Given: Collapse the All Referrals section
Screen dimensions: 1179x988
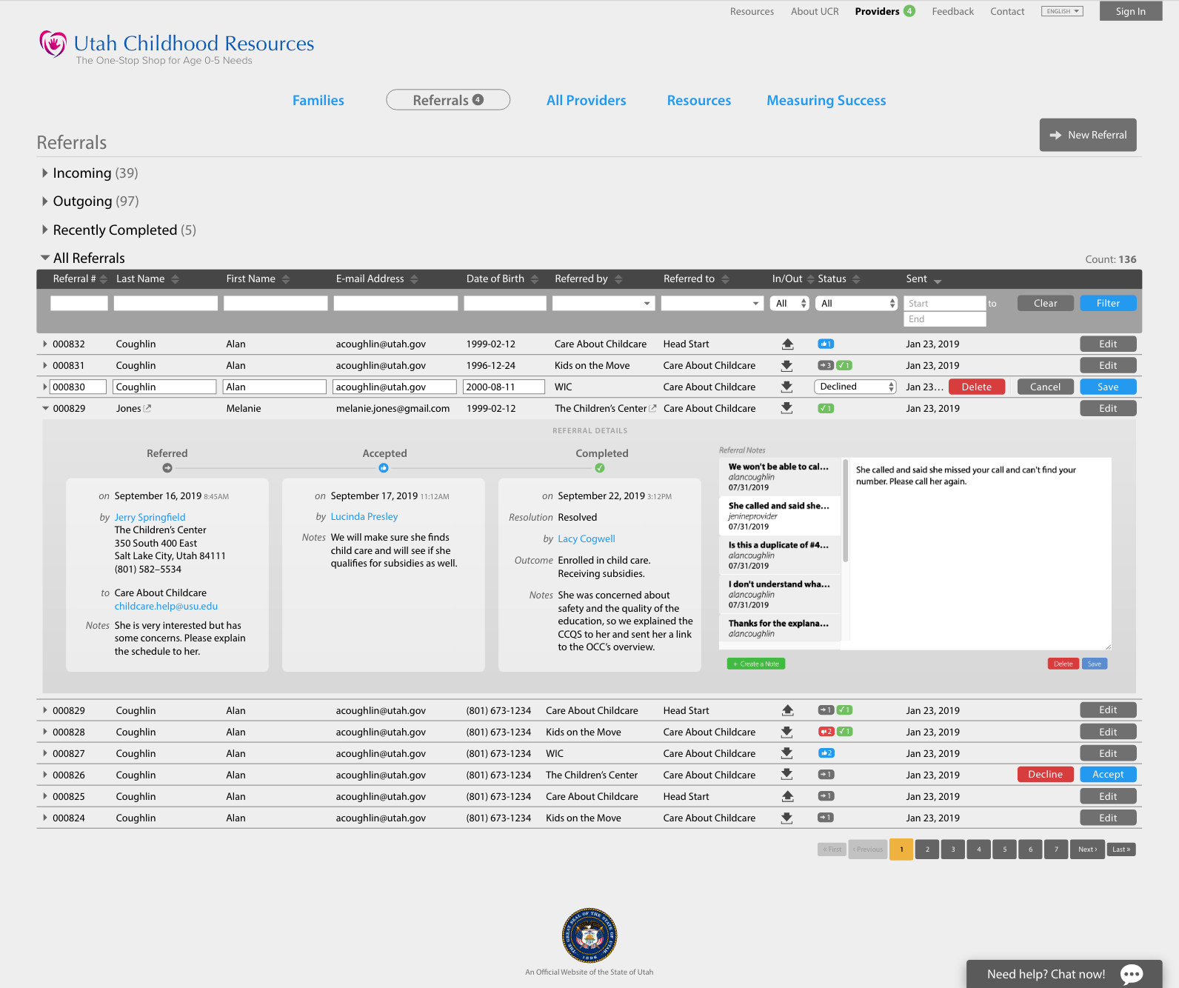Looking at the screenshot, I should click(45, 258).
